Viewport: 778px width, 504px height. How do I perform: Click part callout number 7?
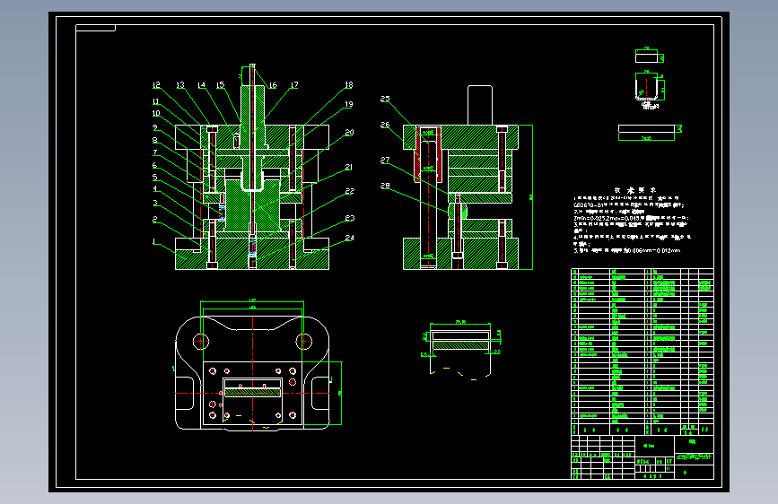click(155, 152)
